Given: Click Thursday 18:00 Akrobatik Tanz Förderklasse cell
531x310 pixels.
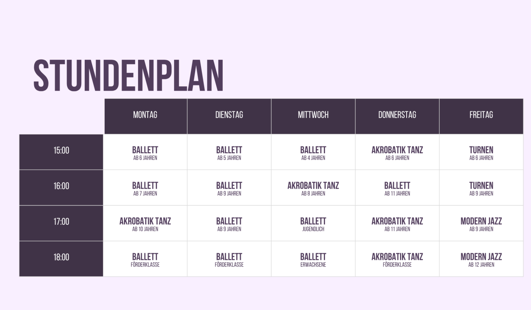Looking at the screenshot, I should 397,259.
